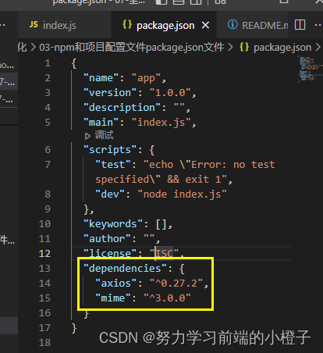Click line number 1 in gutter
The image size is (323, 353).
48,63
